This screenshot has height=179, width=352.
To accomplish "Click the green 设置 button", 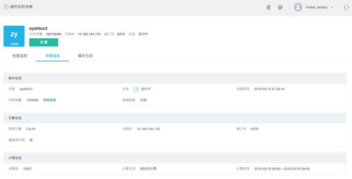I will coord(44,42).
